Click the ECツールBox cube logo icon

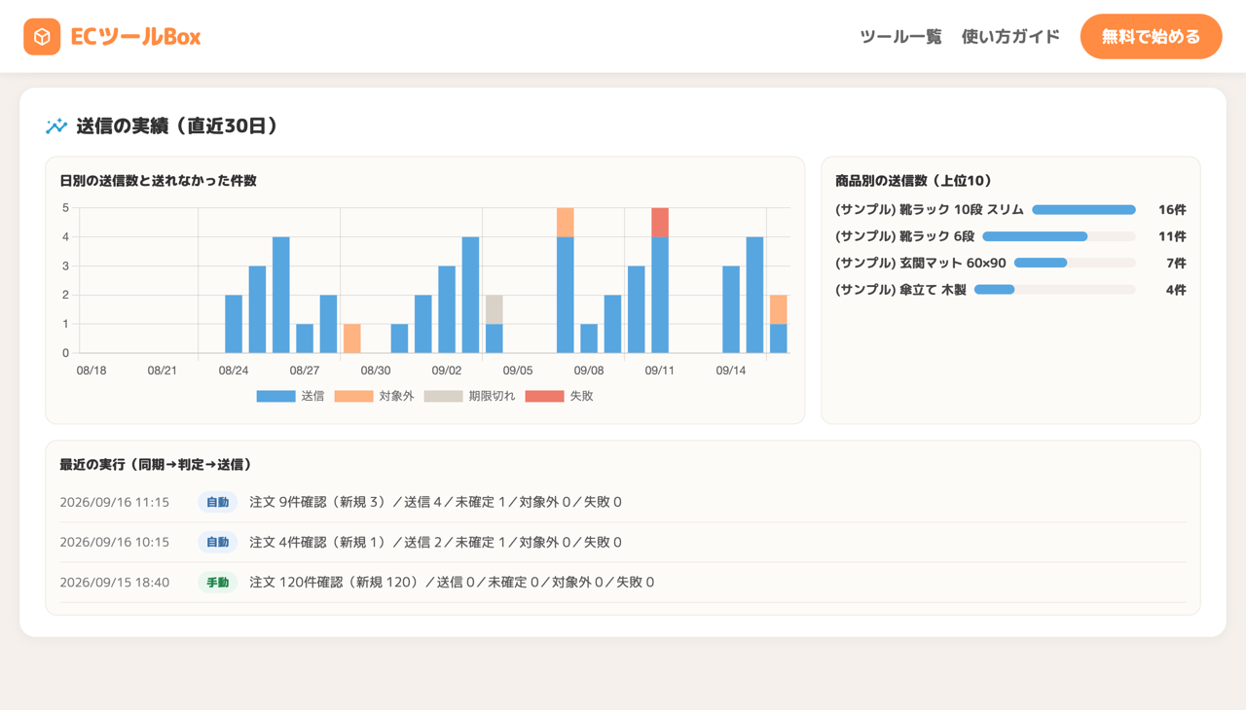click(42, 37)
